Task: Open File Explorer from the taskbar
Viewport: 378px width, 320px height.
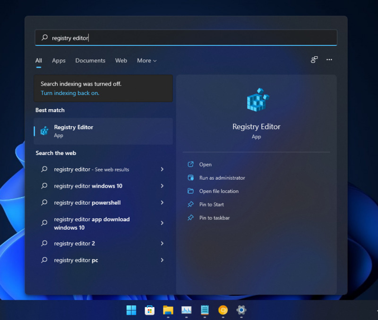Action: tap(168, 310)
